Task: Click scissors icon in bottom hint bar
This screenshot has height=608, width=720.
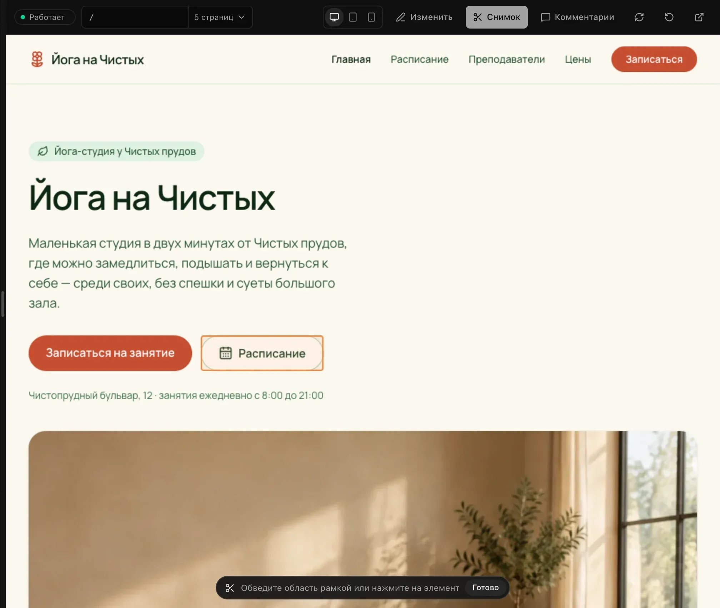Action: (230, 588)
